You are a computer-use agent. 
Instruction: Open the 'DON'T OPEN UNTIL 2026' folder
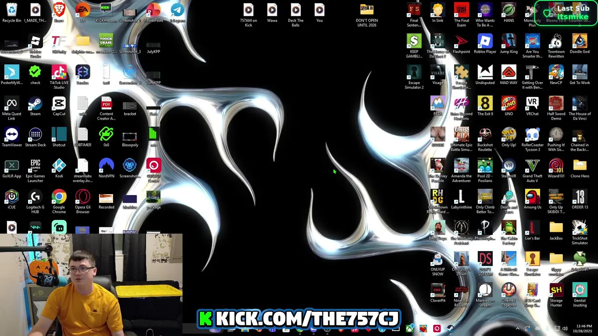367,15
